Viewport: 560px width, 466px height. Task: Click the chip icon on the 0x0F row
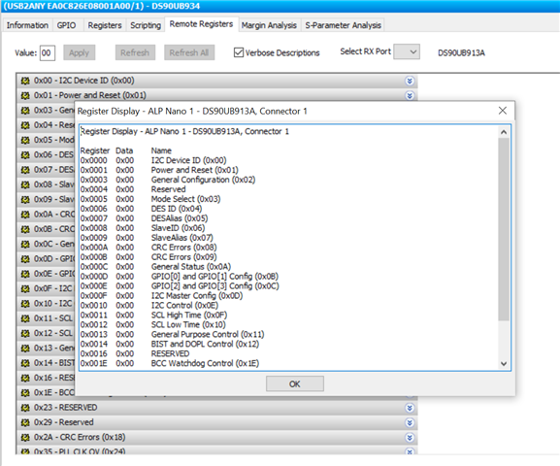pos(25,288)
